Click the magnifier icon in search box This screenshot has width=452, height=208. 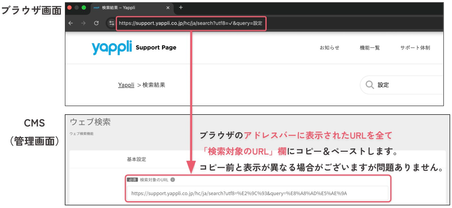point(370,85)
